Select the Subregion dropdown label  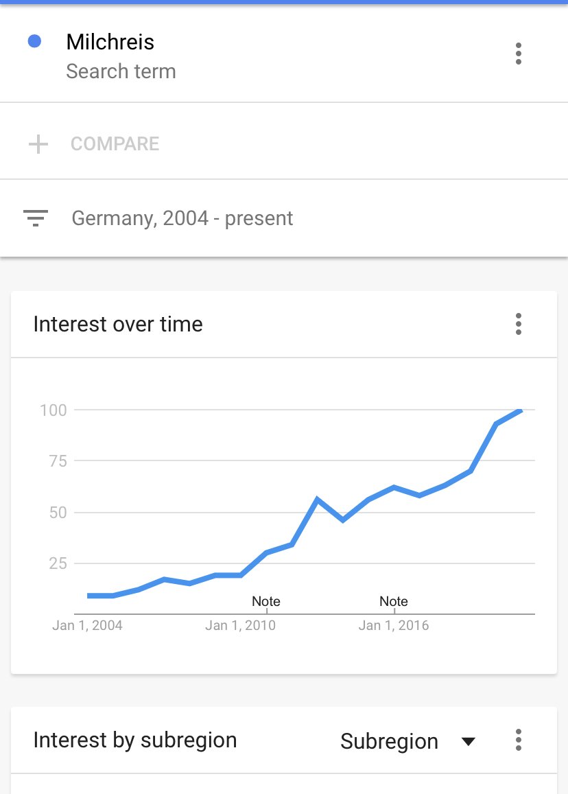tap(389, 741)
